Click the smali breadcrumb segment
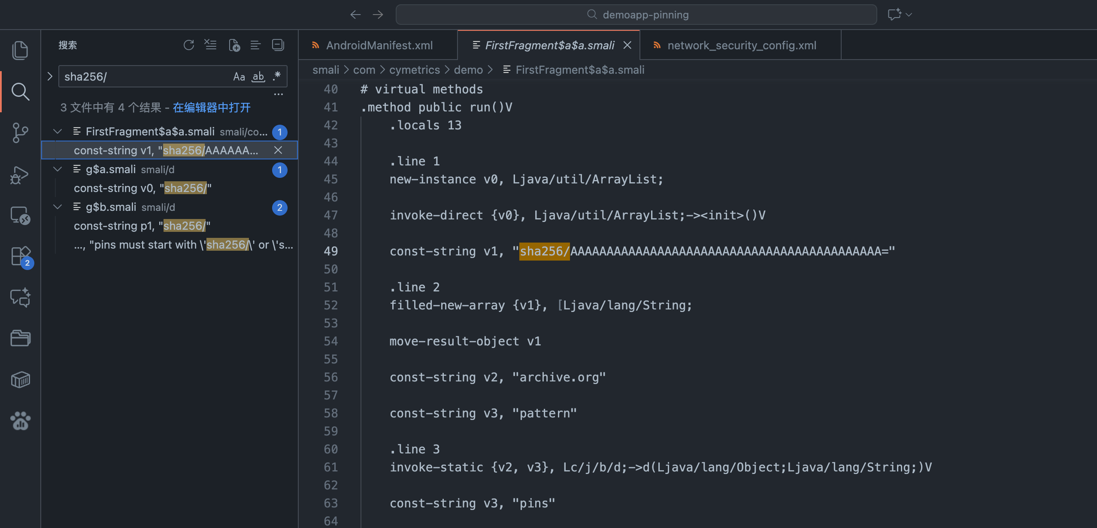1097x528 pixels. pyautogui.click(x=326, y=69)
